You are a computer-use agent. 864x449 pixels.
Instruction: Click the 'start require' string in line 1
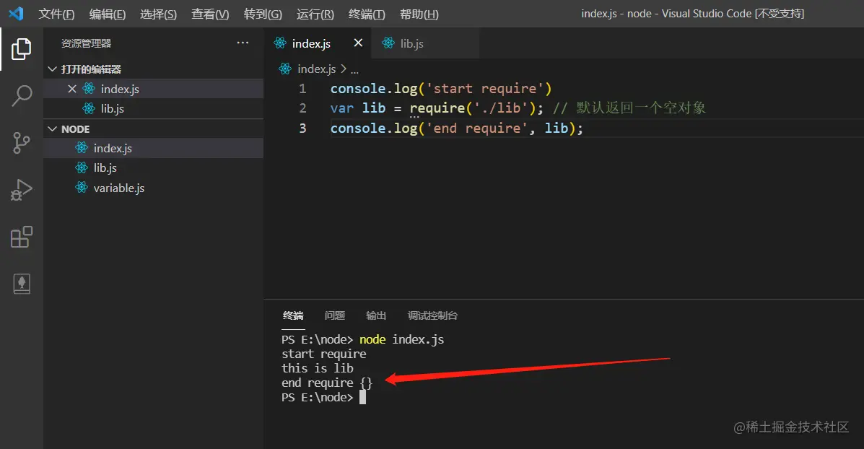click(485, 89)
